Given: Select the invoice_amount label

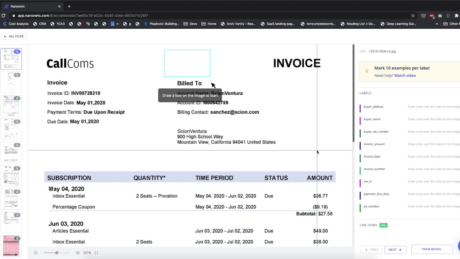Looking at the screenshot, I should [374, 144].
